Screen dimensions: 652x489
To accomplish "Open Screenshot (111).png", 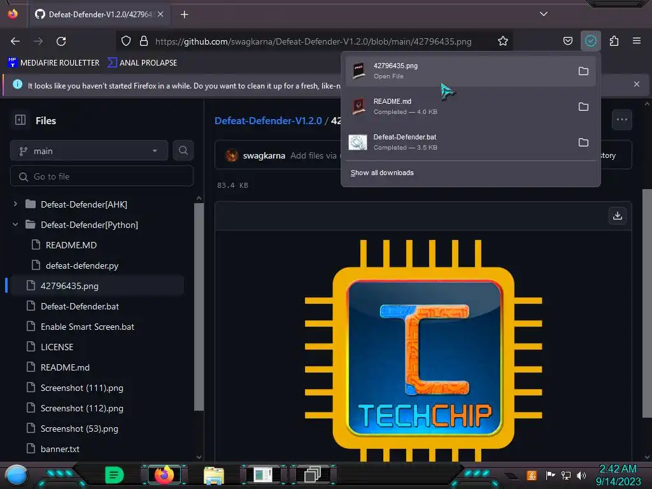I will (82, 388).
